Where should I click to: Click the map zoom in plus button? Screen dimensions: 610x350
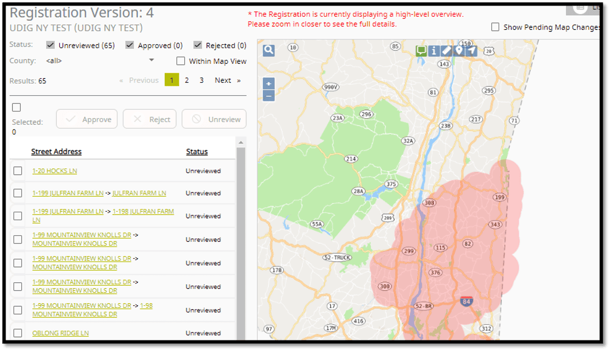(269, 84)
